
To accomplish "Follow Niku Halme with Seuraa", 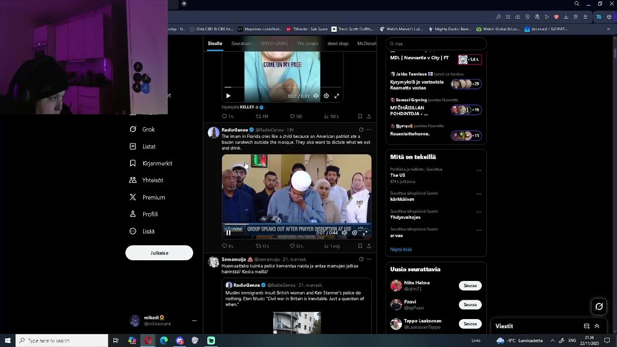I will pos(470,286).
